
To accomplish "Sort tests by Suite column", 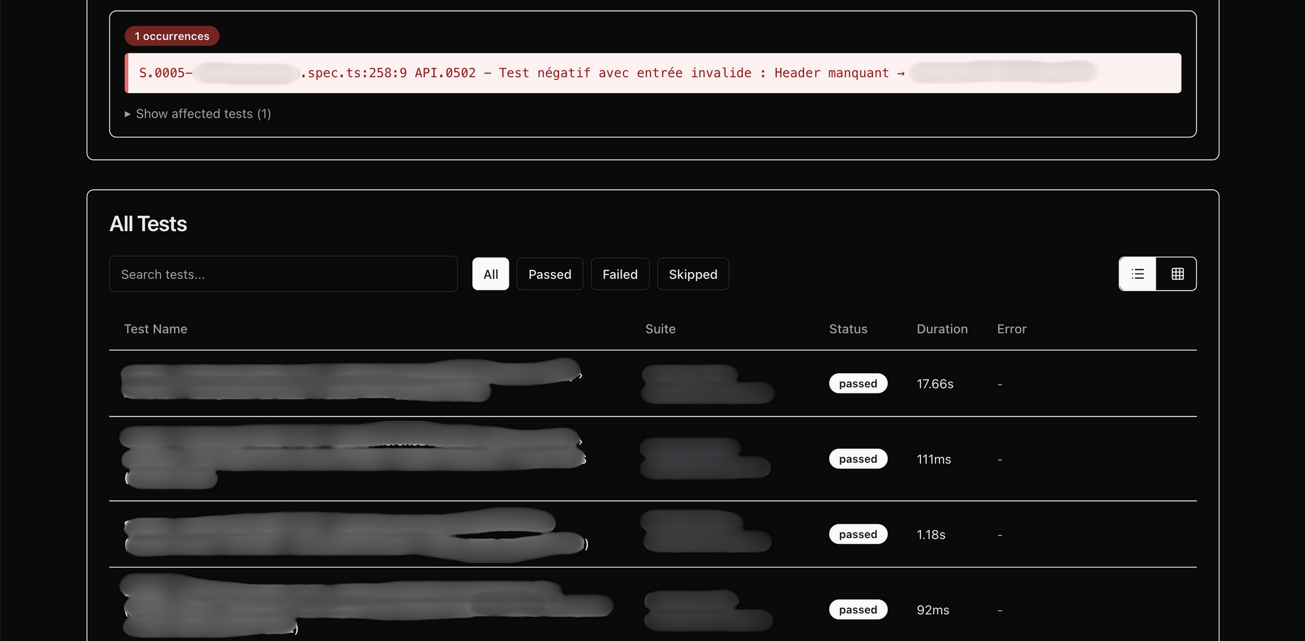I will click(660, 329).
